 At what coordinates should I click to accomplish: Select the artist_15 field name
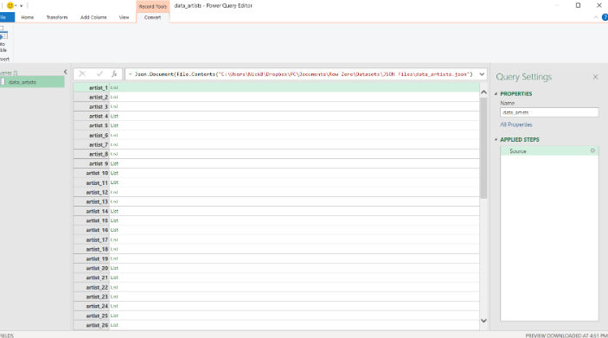97,220
